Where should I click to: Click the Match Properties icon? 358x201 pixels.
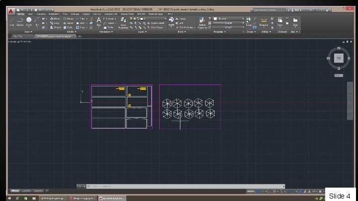203,21
